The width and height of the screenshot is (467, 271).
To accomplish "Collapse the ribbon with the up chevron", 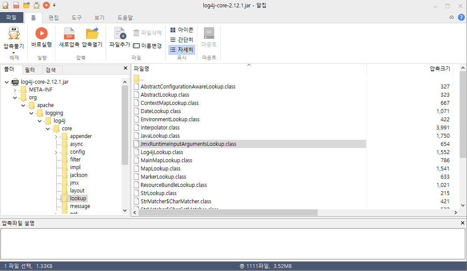I will 451,17.
